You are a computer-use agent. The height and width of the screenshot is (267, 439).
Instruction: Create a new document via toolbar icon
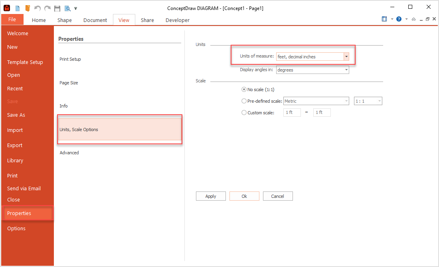[x=17, y=8]
